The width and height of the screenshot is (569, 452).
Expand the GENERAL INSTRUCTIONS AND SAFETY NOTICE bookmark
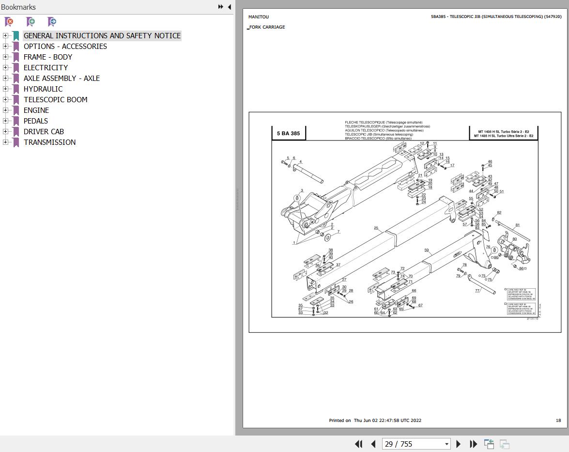5,35
